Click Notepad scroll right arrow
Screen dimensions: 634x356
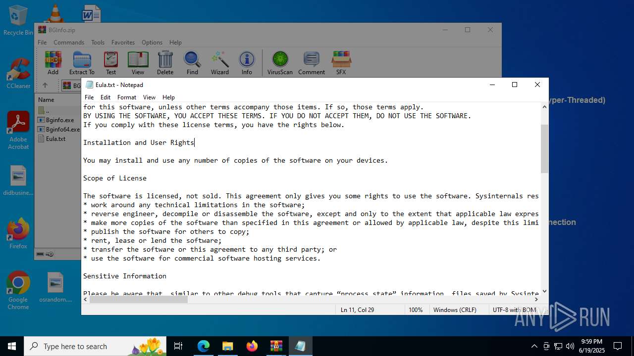click(x=536, y=299)
